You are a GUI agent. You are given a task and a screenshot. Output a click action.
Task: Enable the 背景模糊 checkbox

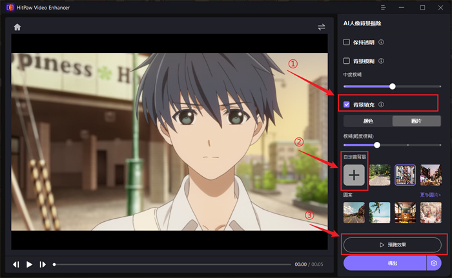(x=347, y=61)
